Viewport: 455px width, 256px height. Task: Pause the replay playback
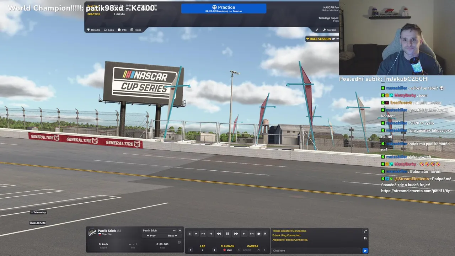[x=227, y=234]
